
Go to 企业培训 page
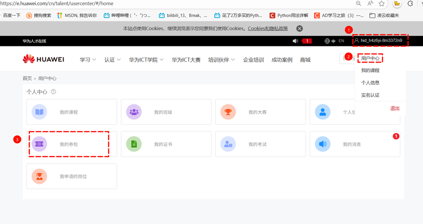pyautogui.click(x=253, y=60)
